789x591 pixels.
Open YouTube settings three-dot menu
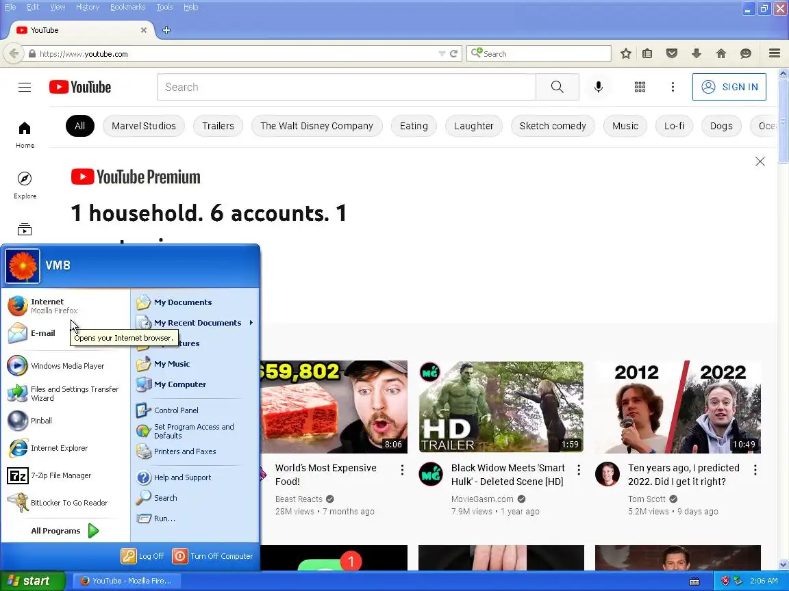click(x=673, y=87)
